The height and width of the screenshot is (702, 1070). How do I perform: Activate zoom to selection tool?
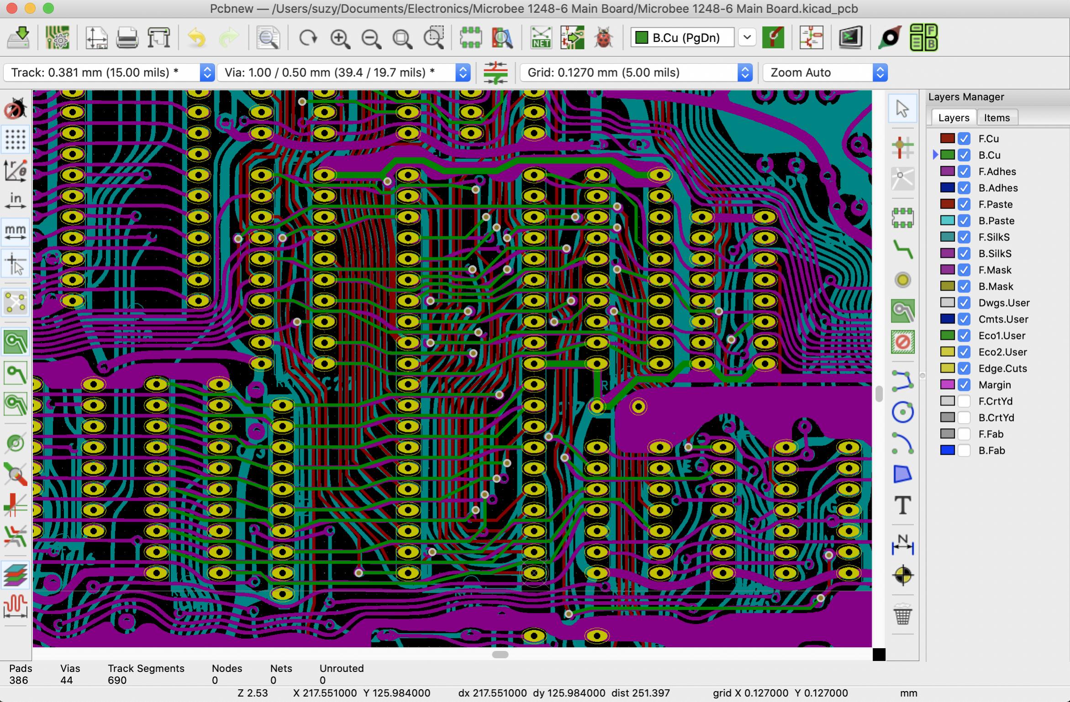[434, 37]
